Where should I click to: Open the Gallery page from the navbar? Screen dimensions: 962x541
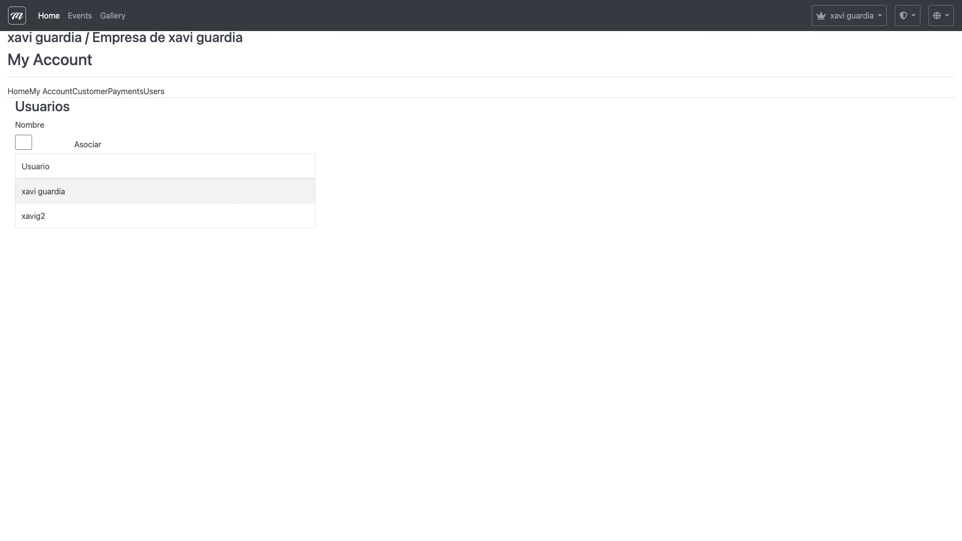pos(112,16)
